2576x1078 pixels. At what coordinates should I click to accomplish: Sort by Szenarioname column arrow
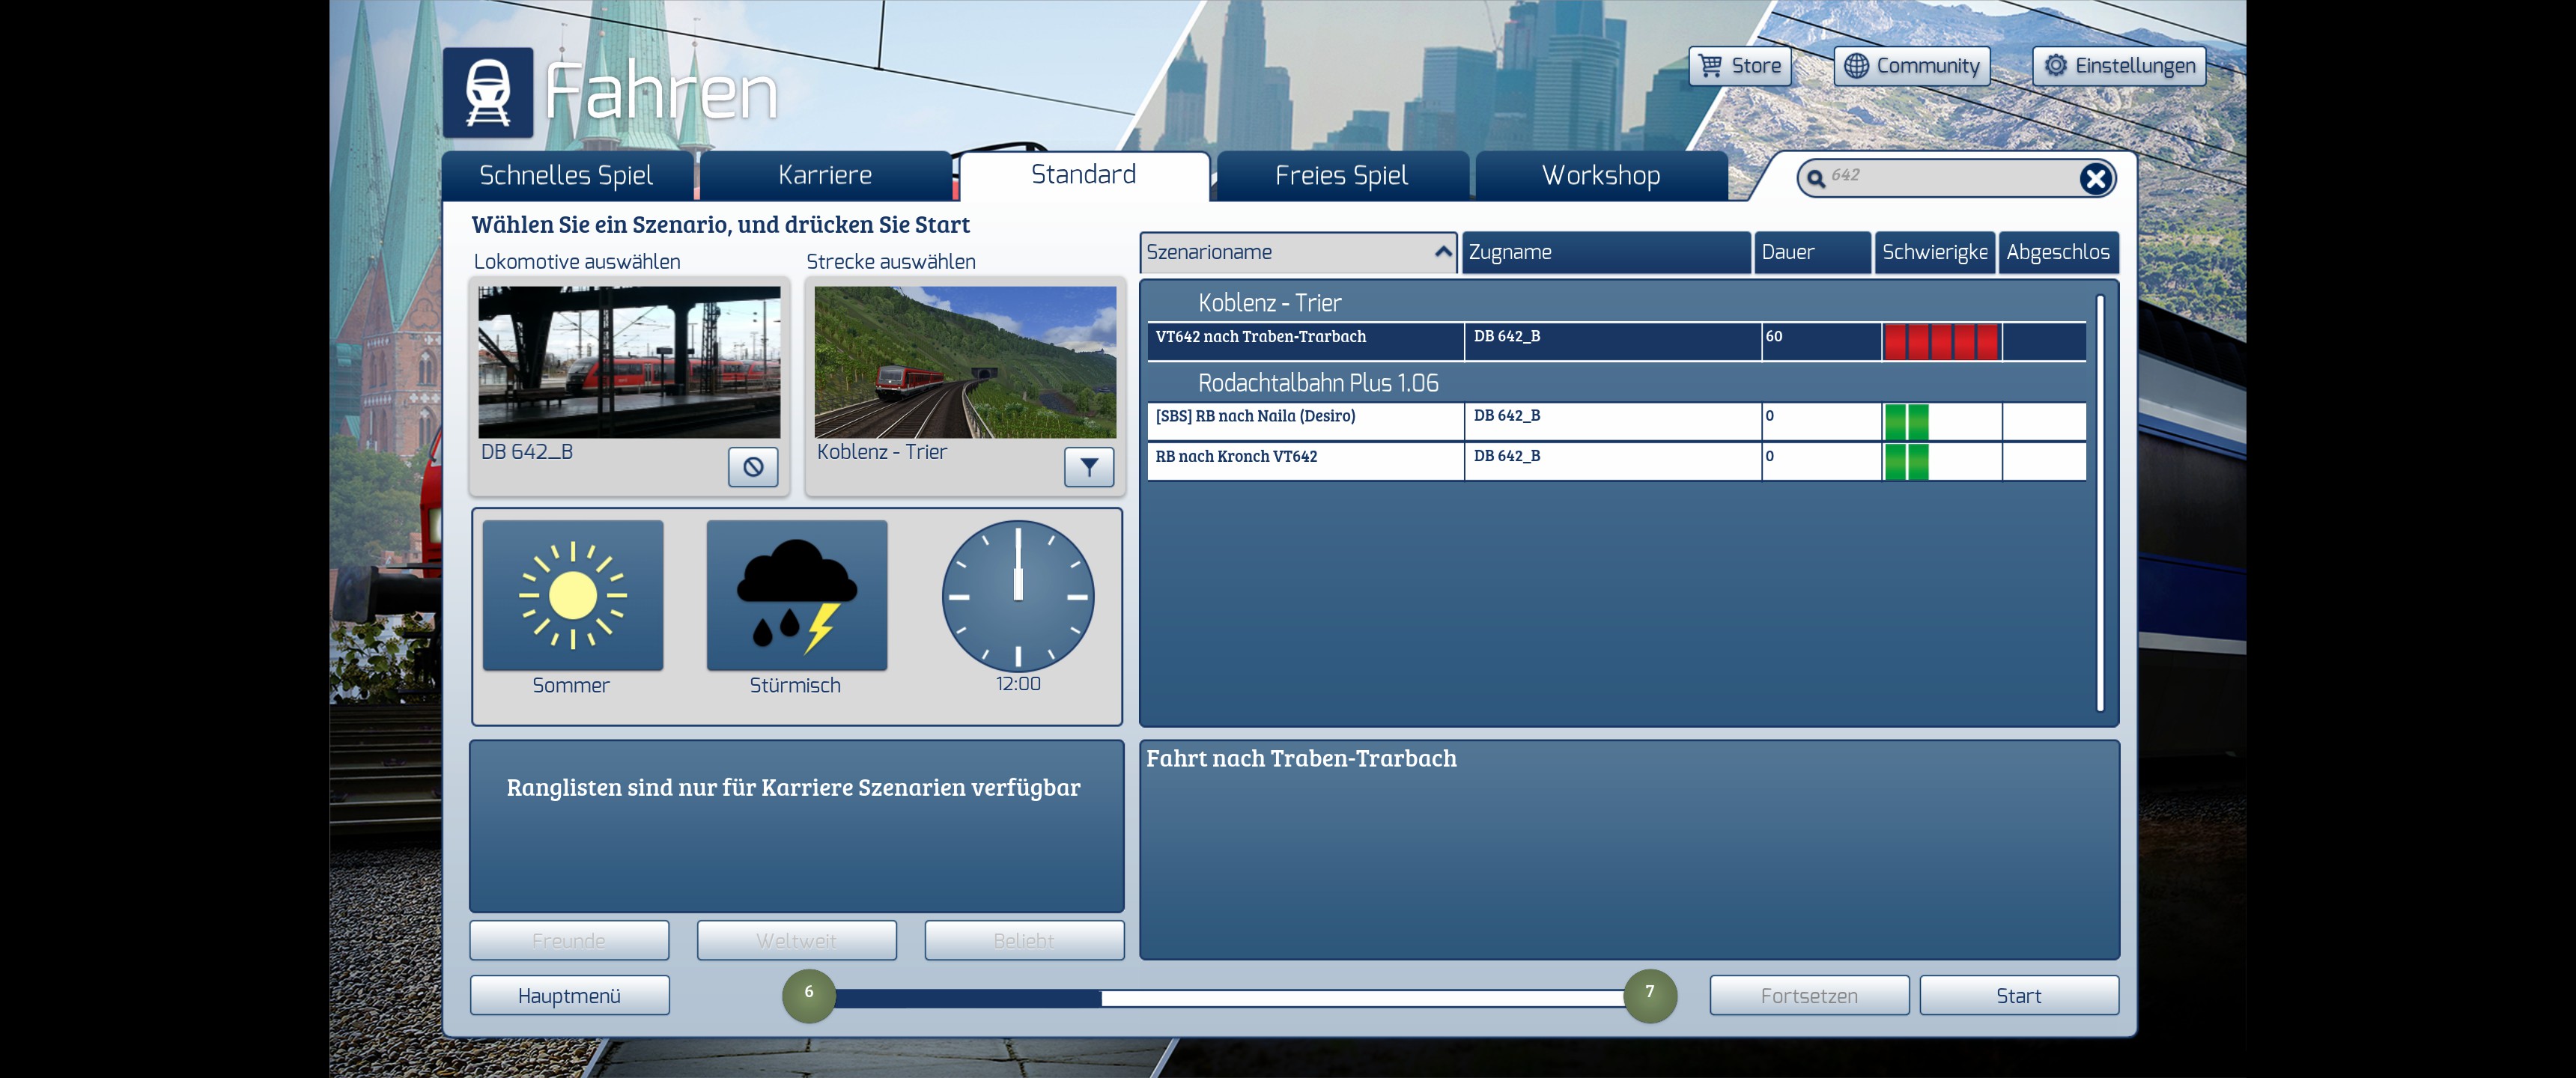pyautogui.click(x=1442, y=252)
